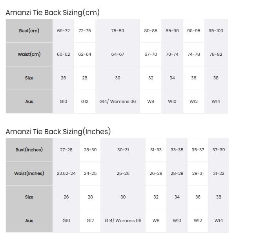Click the Amanzi Tie Back Sizing(Inches) heading
The image size is (268, 237).
click(58, 132)
